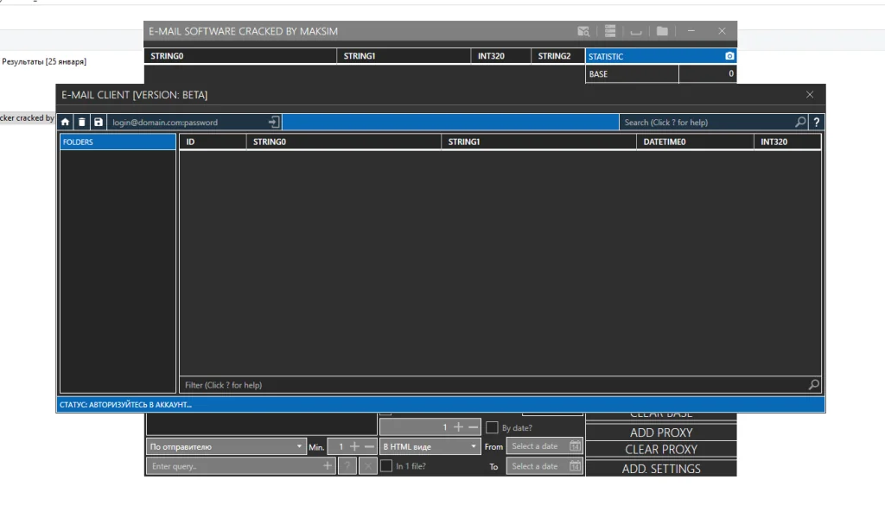Screen dimensions: 885x524
Task: Click the question mark help icon
Action: pos(817,123)
